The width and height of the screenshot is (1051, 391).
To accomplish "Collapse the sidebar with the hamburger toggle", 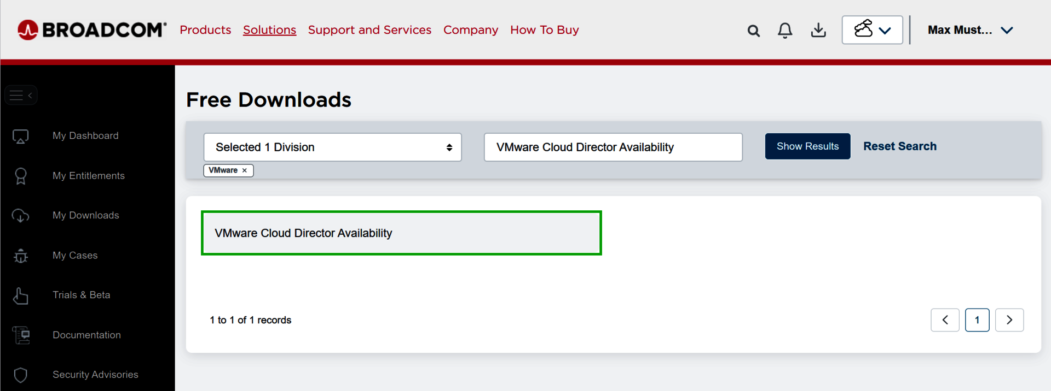I will coord(21,96).
